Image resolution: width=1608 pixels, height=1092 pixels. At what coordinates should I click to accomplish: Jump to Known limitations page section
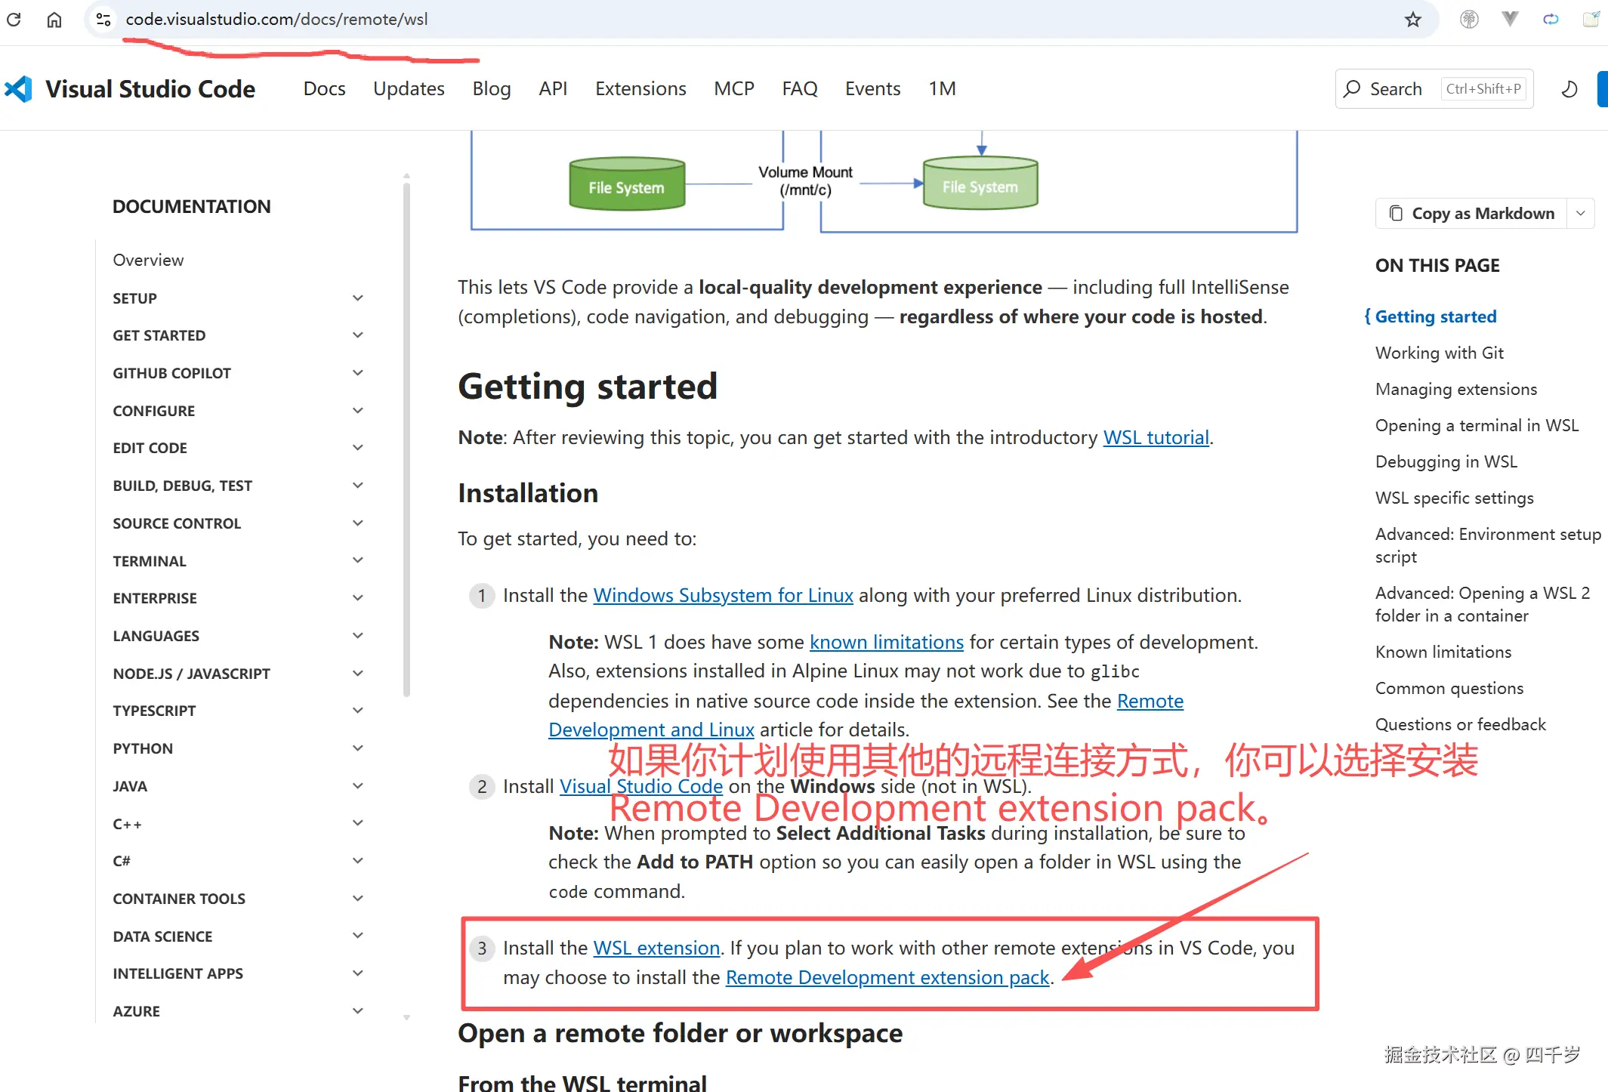coord(1443,652)
